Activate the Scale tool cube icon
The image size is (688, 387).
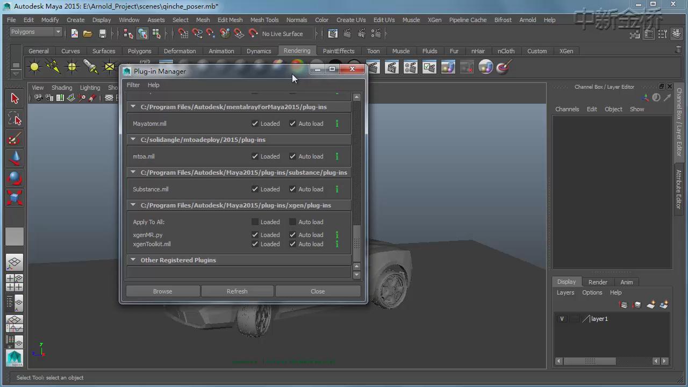[x=15, y=198]
